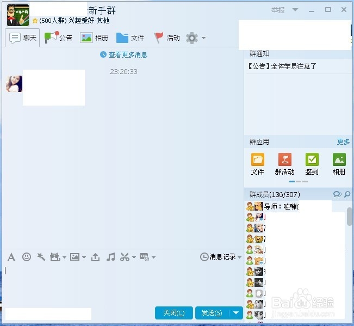Click the 群通知 section header
The width and height of the screenshot is (354, 326).
click(259, 53)
